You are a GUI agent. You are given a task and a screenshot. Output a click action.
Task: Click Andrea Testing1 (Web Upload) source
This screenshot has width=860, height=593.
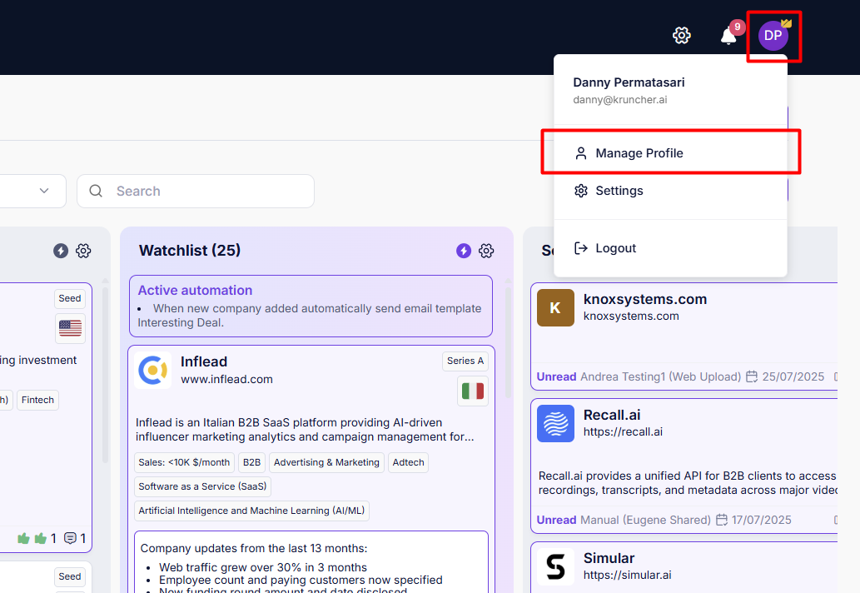click(x=660, y=376)
